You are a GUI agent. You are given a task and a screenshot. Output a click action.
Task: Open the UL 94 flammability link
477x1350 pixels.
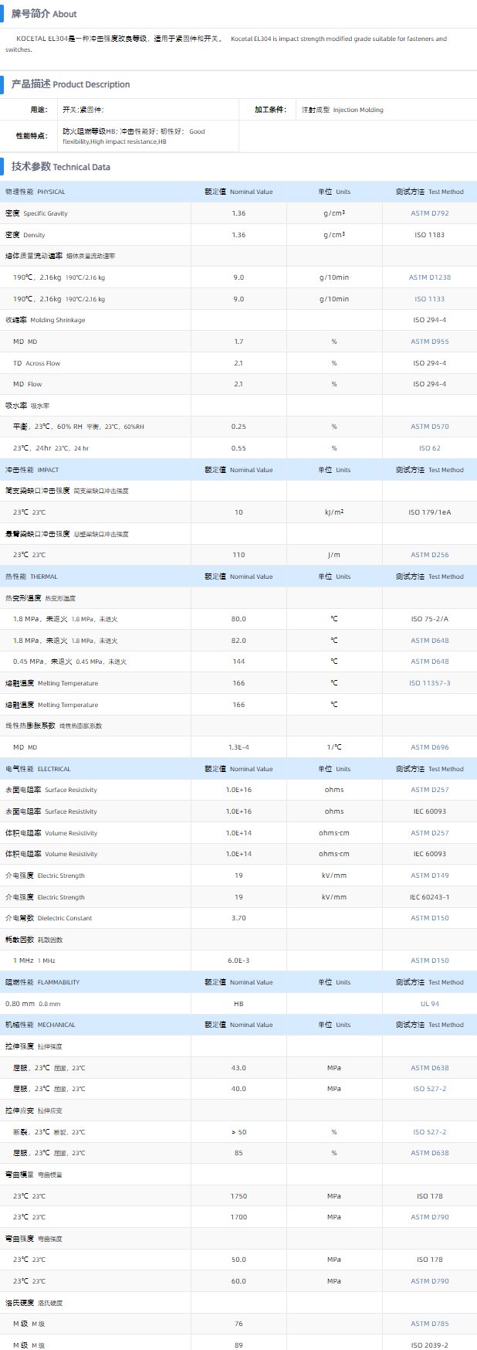429,1004
